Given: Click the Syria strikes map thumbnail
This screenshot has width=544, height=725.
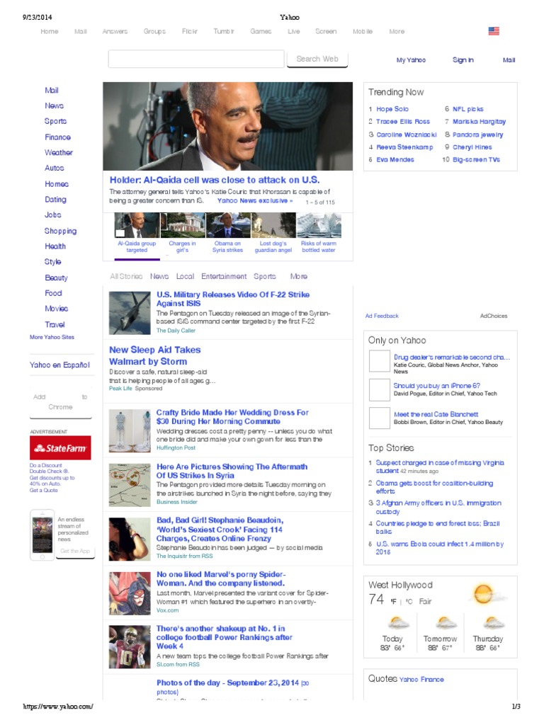Looking at the screenshot, I should (x=130, y=485).
